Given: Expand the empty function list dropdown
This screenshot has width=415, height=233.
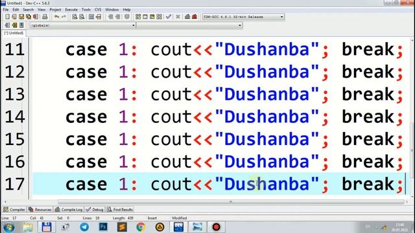Looking at the screenshot, I should (x=189, y=25).
